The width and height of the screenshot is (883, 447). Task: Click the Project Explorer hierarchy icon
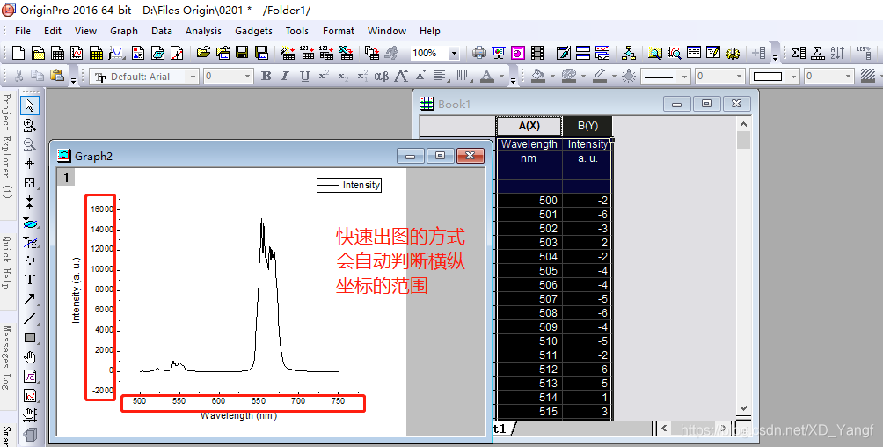(629, 53)
